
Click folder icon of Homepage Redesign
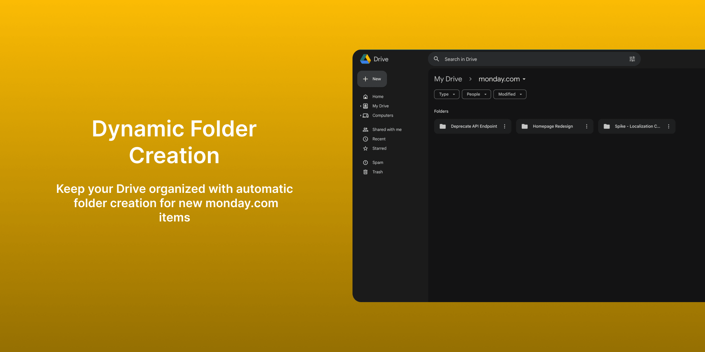tap(525, 126)
